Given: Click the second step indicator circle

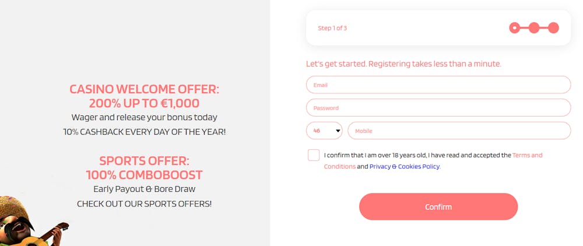Looking at the screenshot, I should pos(534,28).
